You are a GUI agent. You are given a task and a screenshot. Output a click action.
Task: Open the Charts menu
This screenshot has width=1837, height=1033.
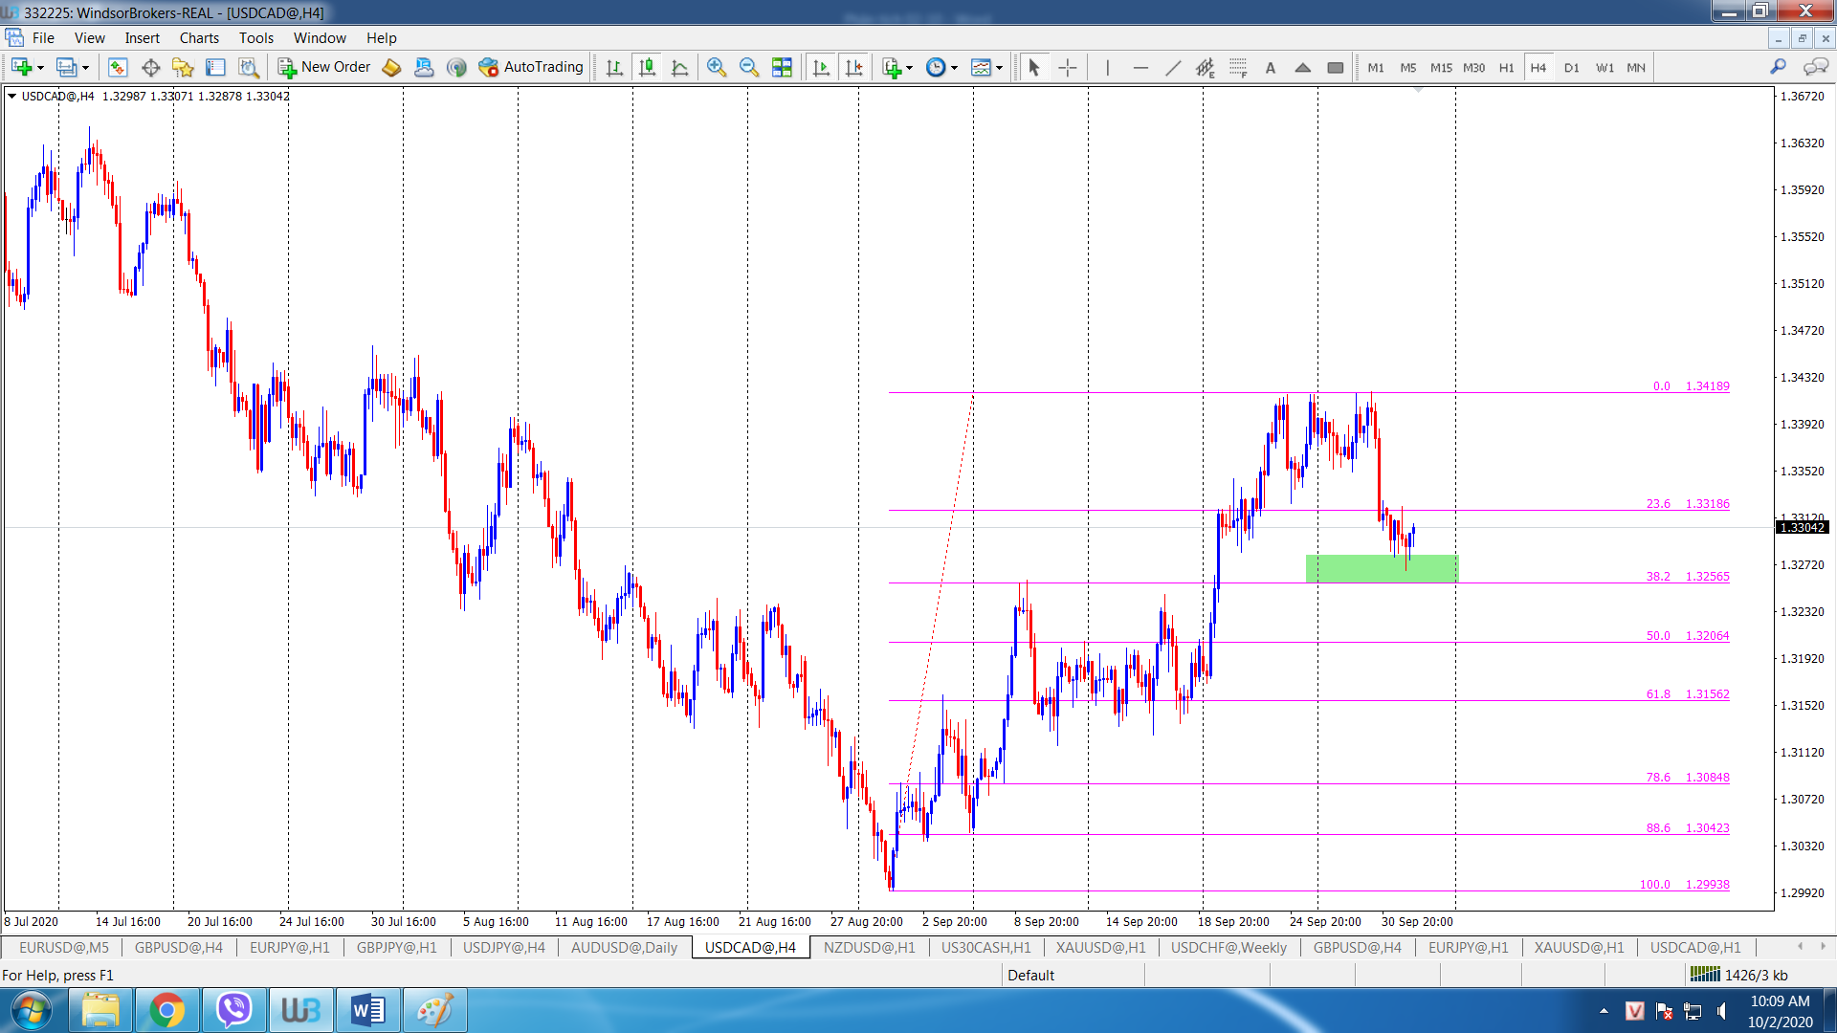[199, 38]
